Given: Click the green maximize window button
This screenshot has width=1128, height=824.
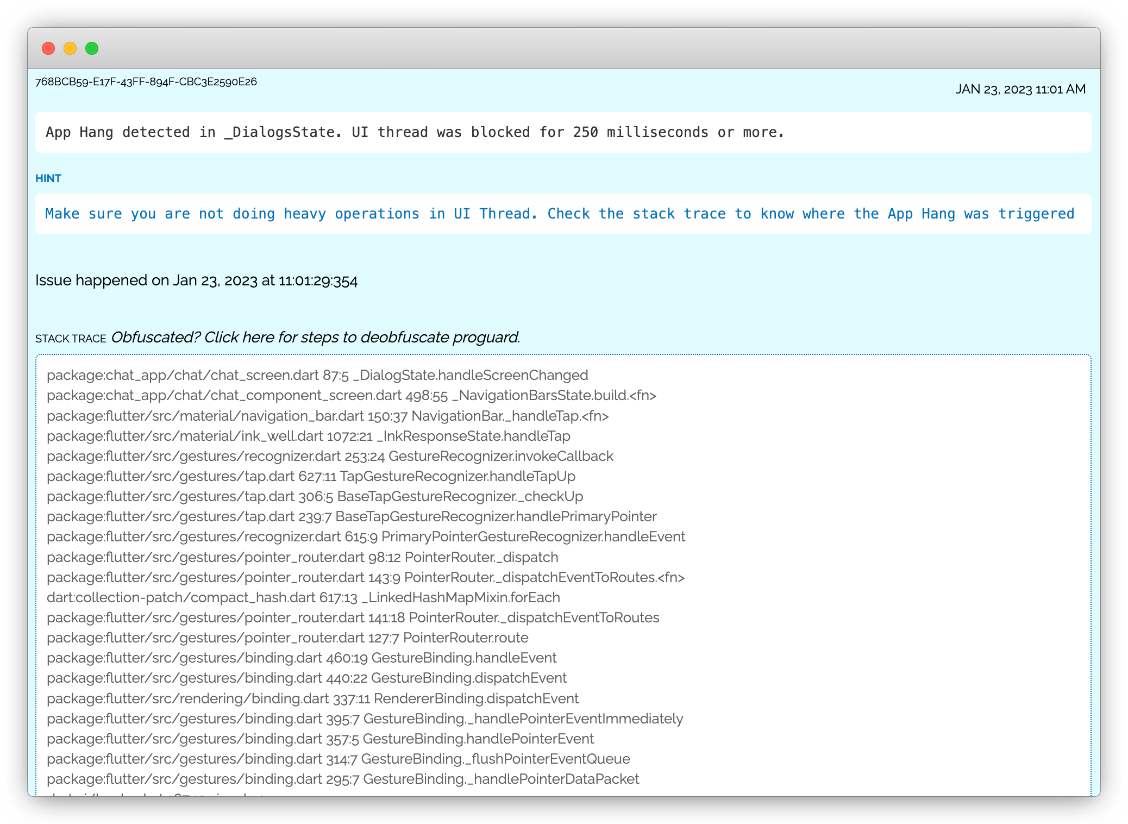Looking at the screenshot, I should [92, 48].
